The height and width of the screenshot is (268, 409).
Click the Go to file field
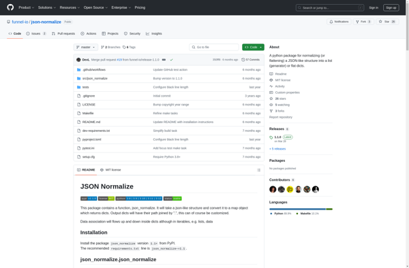(214, 47)
